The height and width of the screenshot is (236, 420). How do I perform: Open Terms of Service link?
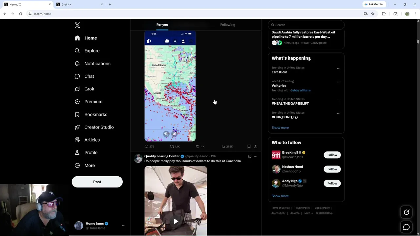(x=281, y=208)
